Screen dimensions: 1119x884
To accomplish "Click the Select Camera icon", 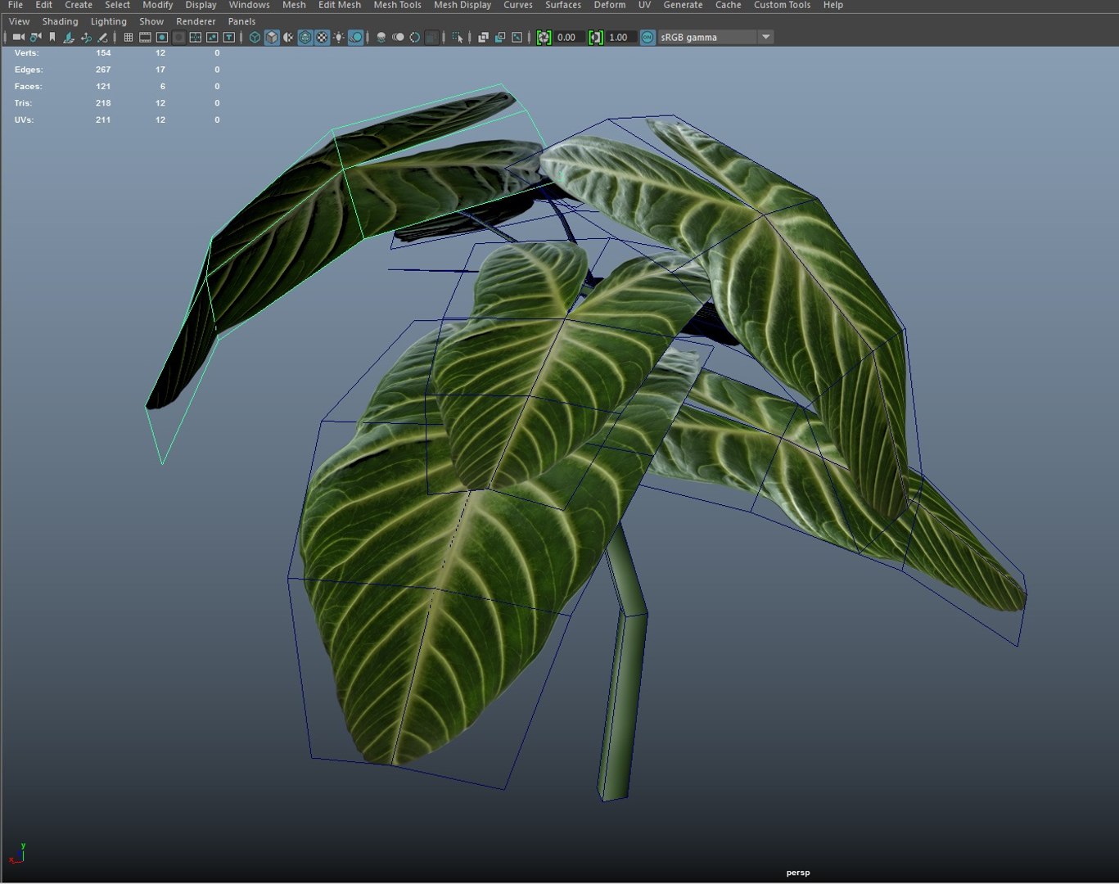I will tap(18, 37).
